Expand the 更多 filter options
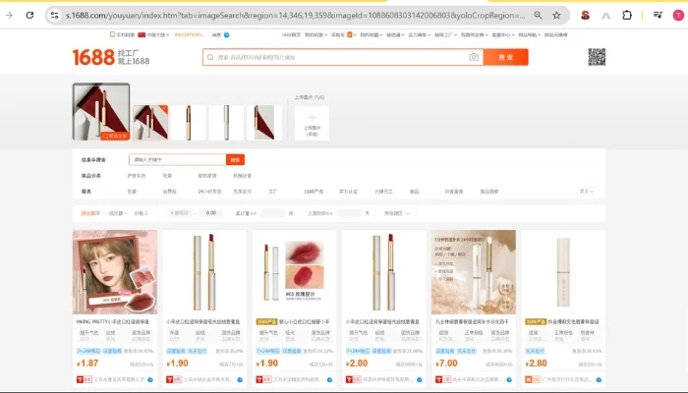 [587, 192]
